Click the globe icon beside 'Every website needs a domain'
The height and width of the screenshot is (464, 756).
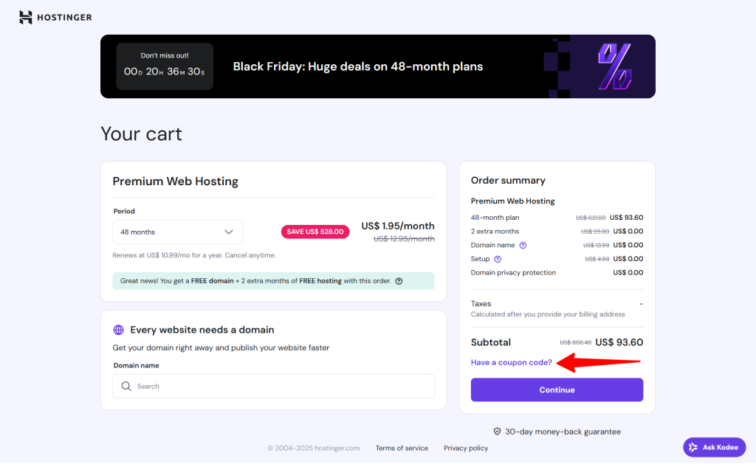[x=120, y=329]
